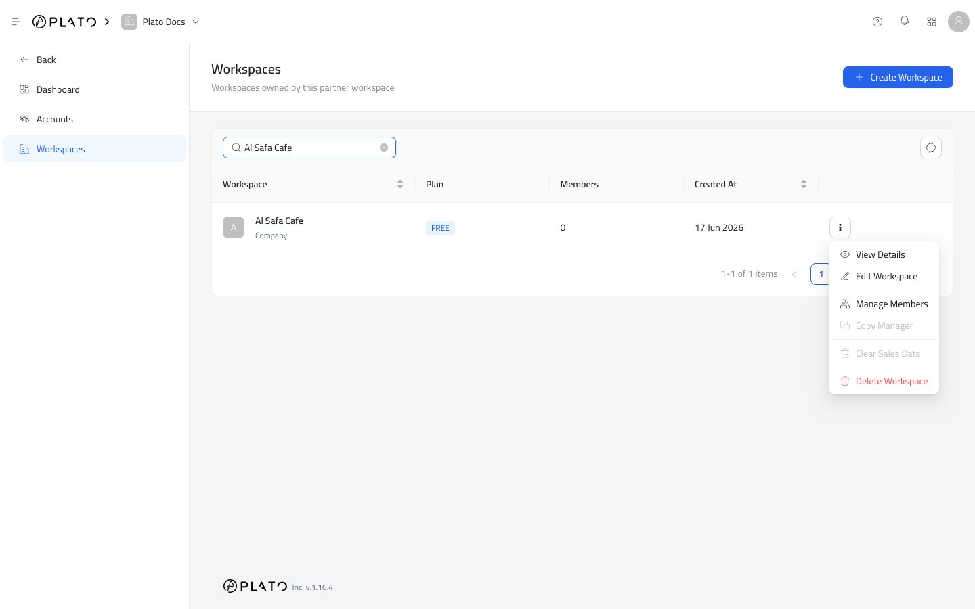The width and height of the screenshot is (975, 609).
Task: Click the 1-1 of 1 items text
Action: (750, 273)
